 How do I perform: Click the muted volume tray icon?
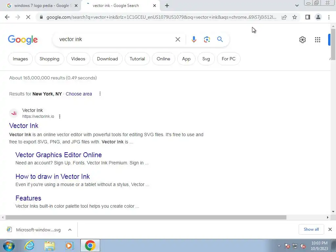303,246
